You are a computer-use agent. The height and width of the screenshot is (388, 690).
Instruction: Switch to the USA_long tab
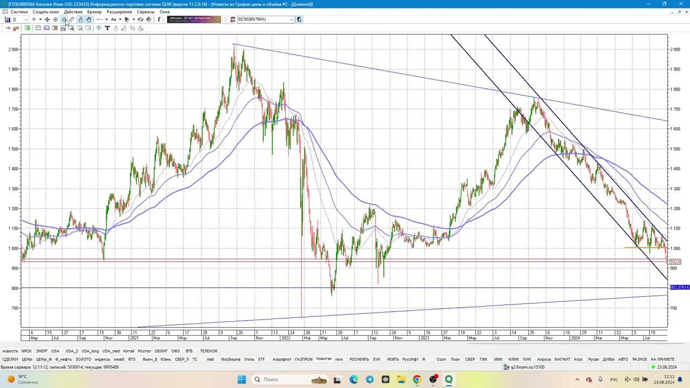[90, 351]
